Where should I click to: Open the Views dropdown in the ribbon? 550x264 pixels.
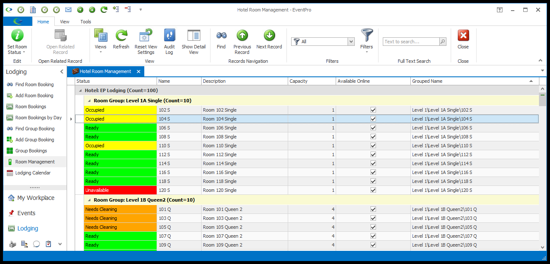click(x=101, y=42)
